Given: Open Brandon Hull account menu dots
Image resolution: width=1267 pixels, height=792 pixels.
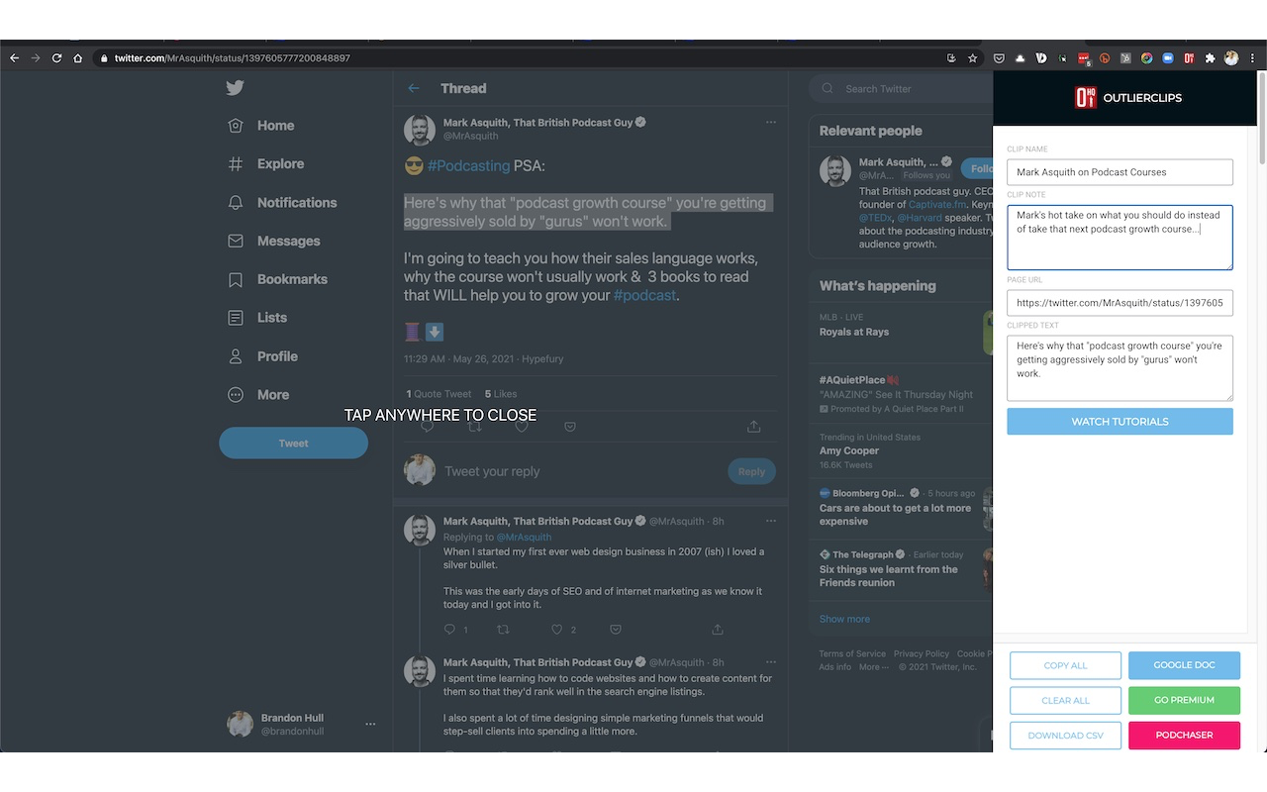Looking at the screenshot, I should point(370,725).
